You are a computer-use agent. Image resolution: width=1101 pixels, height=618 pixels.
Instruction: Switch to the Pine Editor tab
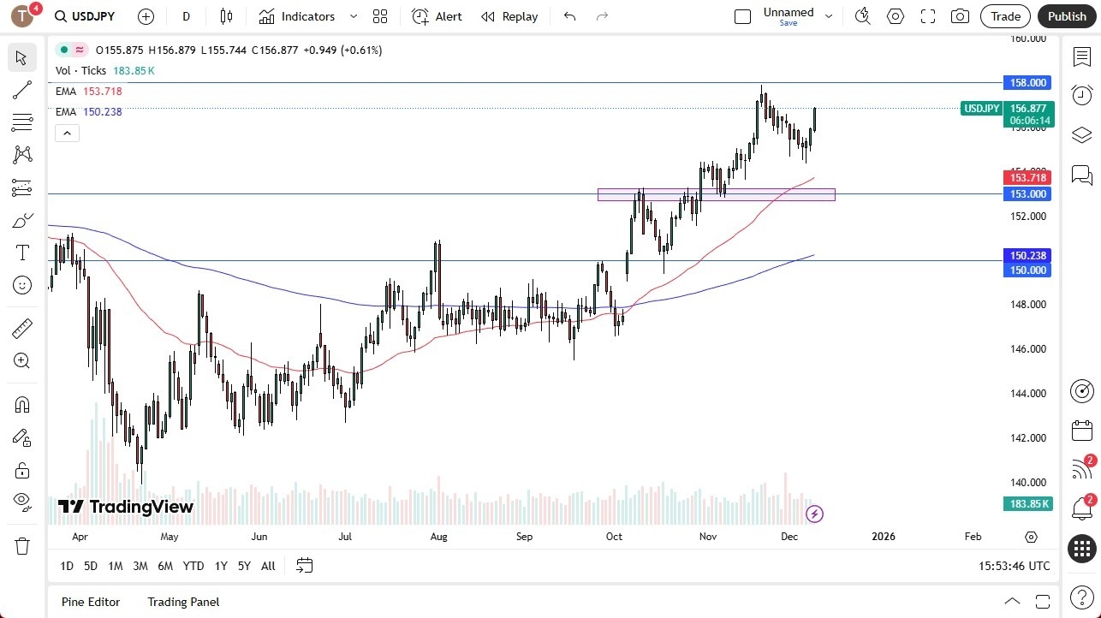point(90,602)
